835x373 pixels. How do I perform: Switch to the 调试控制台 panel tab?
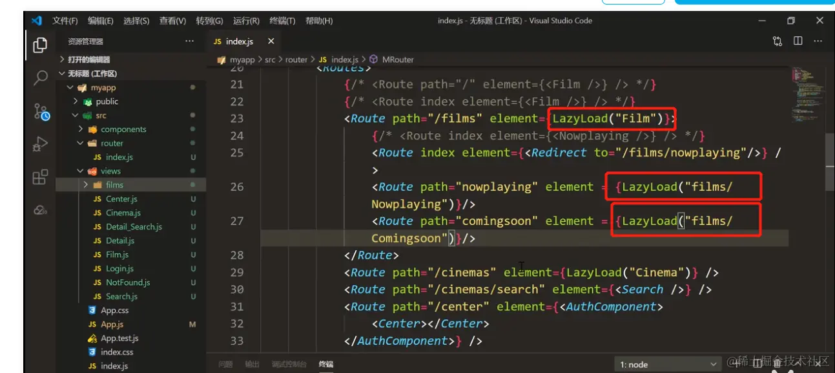click(289, 365)
